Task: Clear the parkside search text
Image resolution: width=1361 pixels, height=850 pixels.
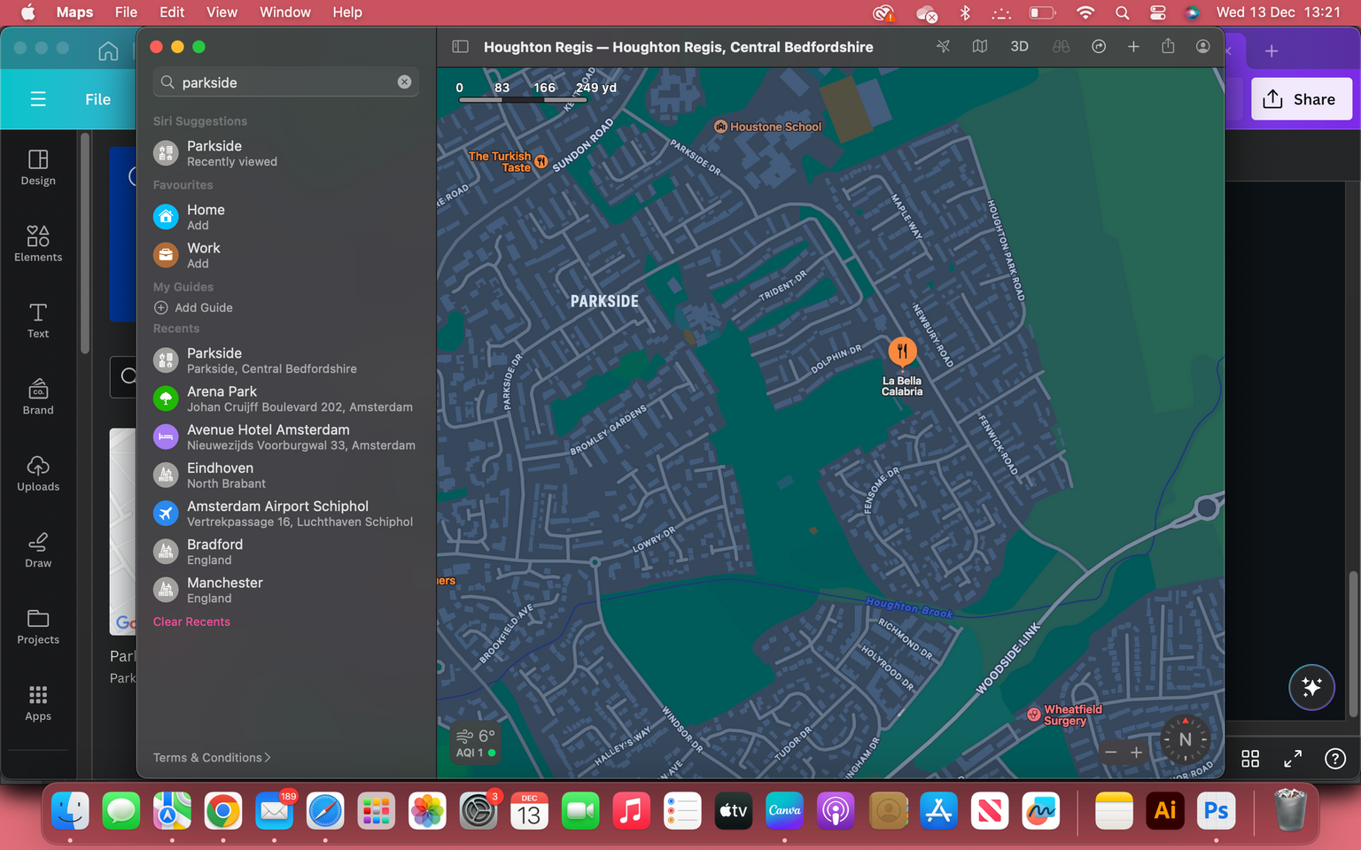Action: (x=404, y=82)
